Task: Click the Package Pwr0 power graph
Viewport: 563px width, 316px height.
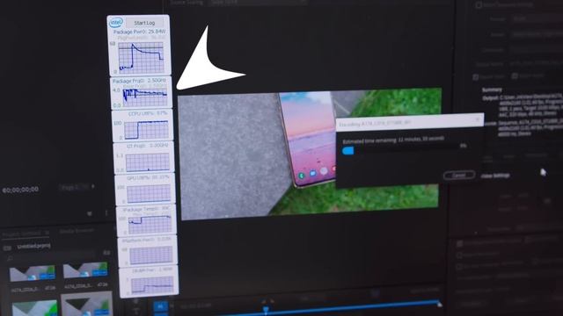Action: [141, 58]
